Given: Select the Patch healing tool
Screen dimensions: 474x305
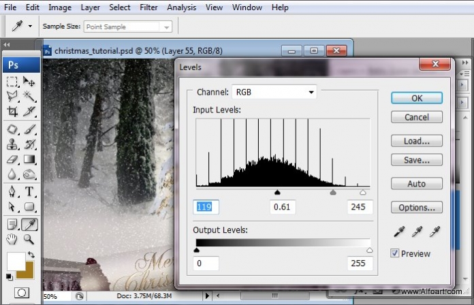Looking at the screenshot, I should pyautogui.click(x=12, y=129).
